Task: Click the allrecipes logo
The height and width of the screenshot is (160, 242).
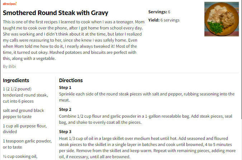Action: pos(10,4)
